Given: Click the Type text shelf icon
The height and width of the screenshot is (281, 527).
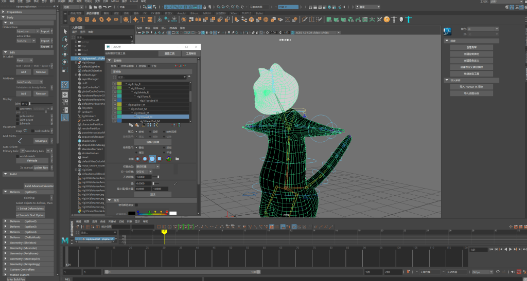Looking at the screenshot, I should [x=143, y=20].
